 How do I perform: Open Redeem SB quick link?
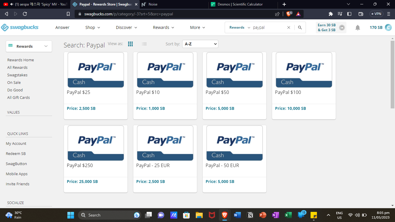[x=16, y=153]
